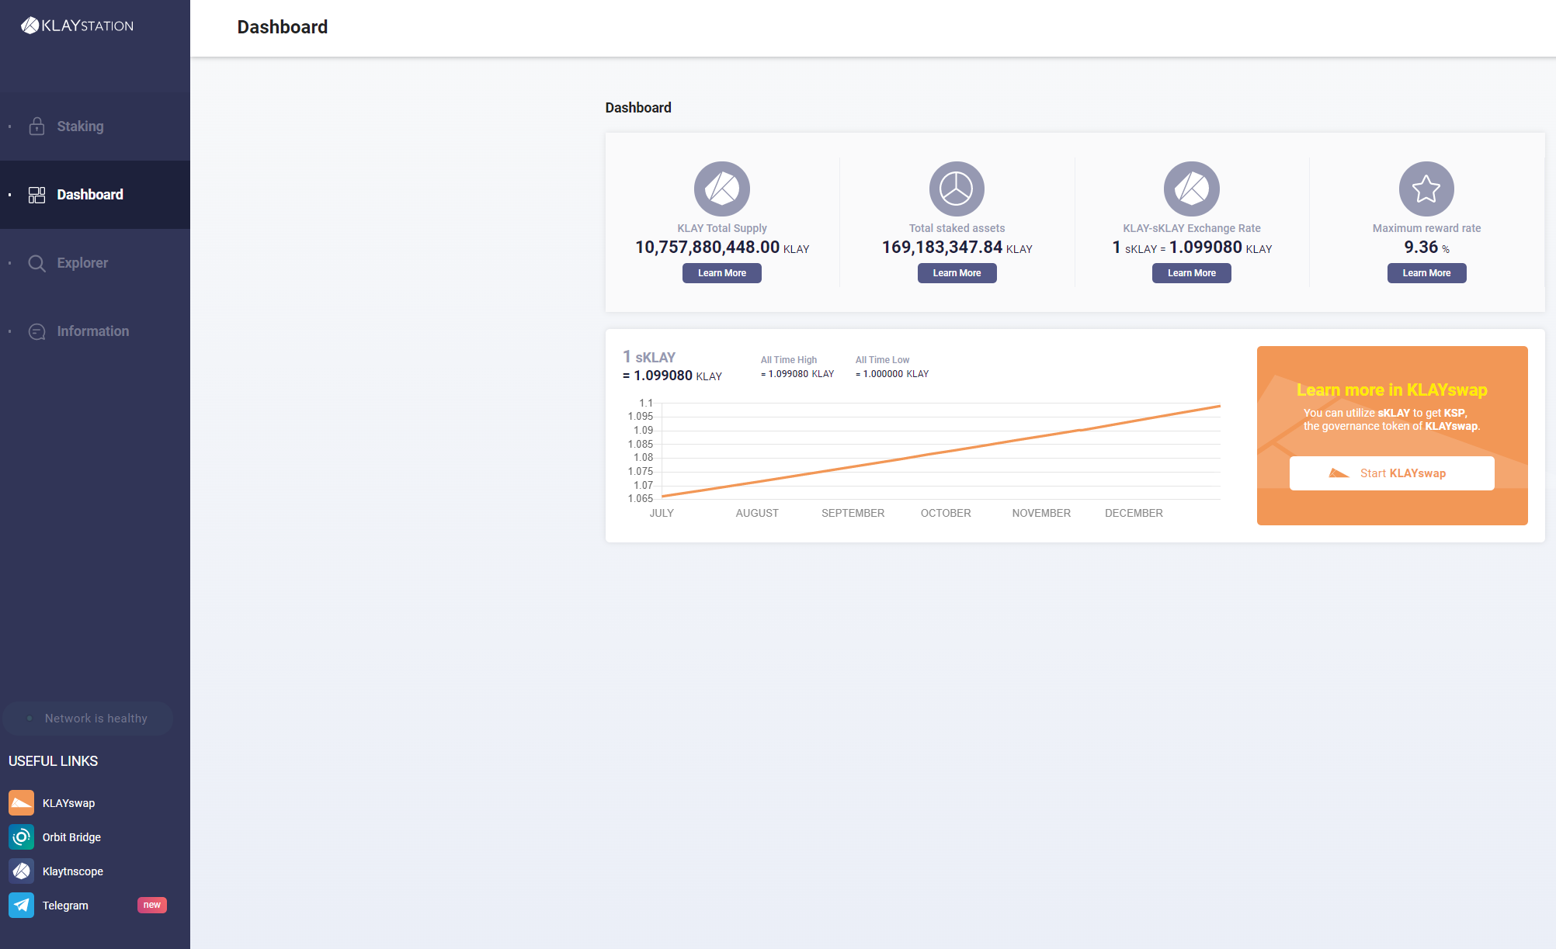Click the Maximum reward rate star icon
1556x949 pixels.
(1426, 189)
